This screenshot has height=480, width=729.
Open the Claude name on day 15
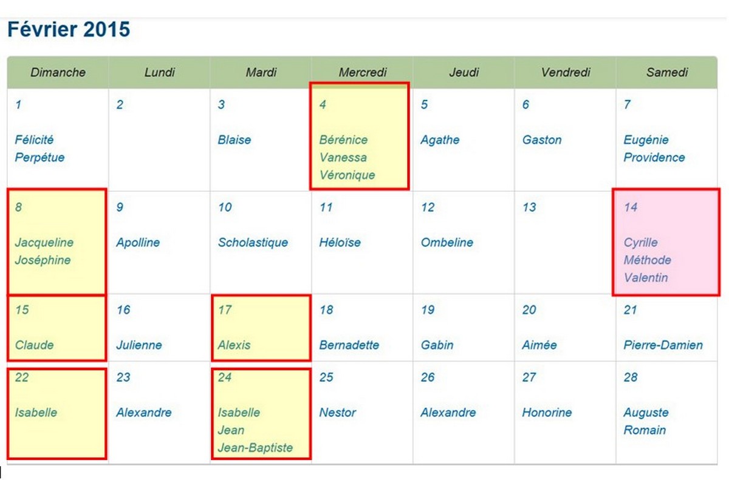click(35, 345)
